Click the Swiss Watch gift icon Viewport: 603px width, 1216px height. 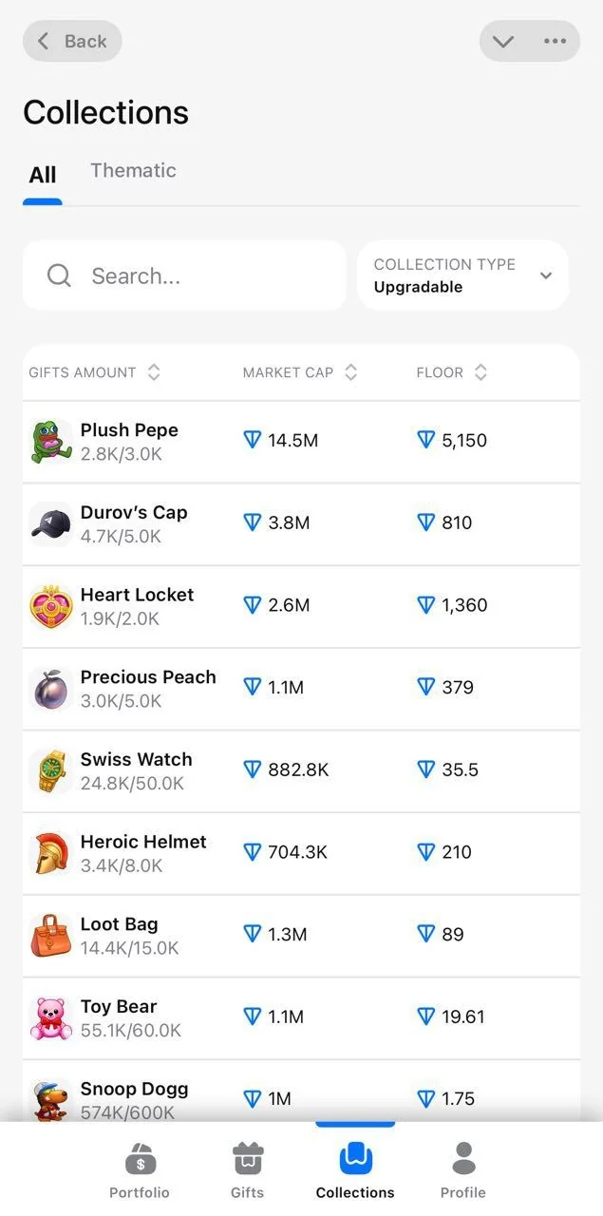click(50, 770)
